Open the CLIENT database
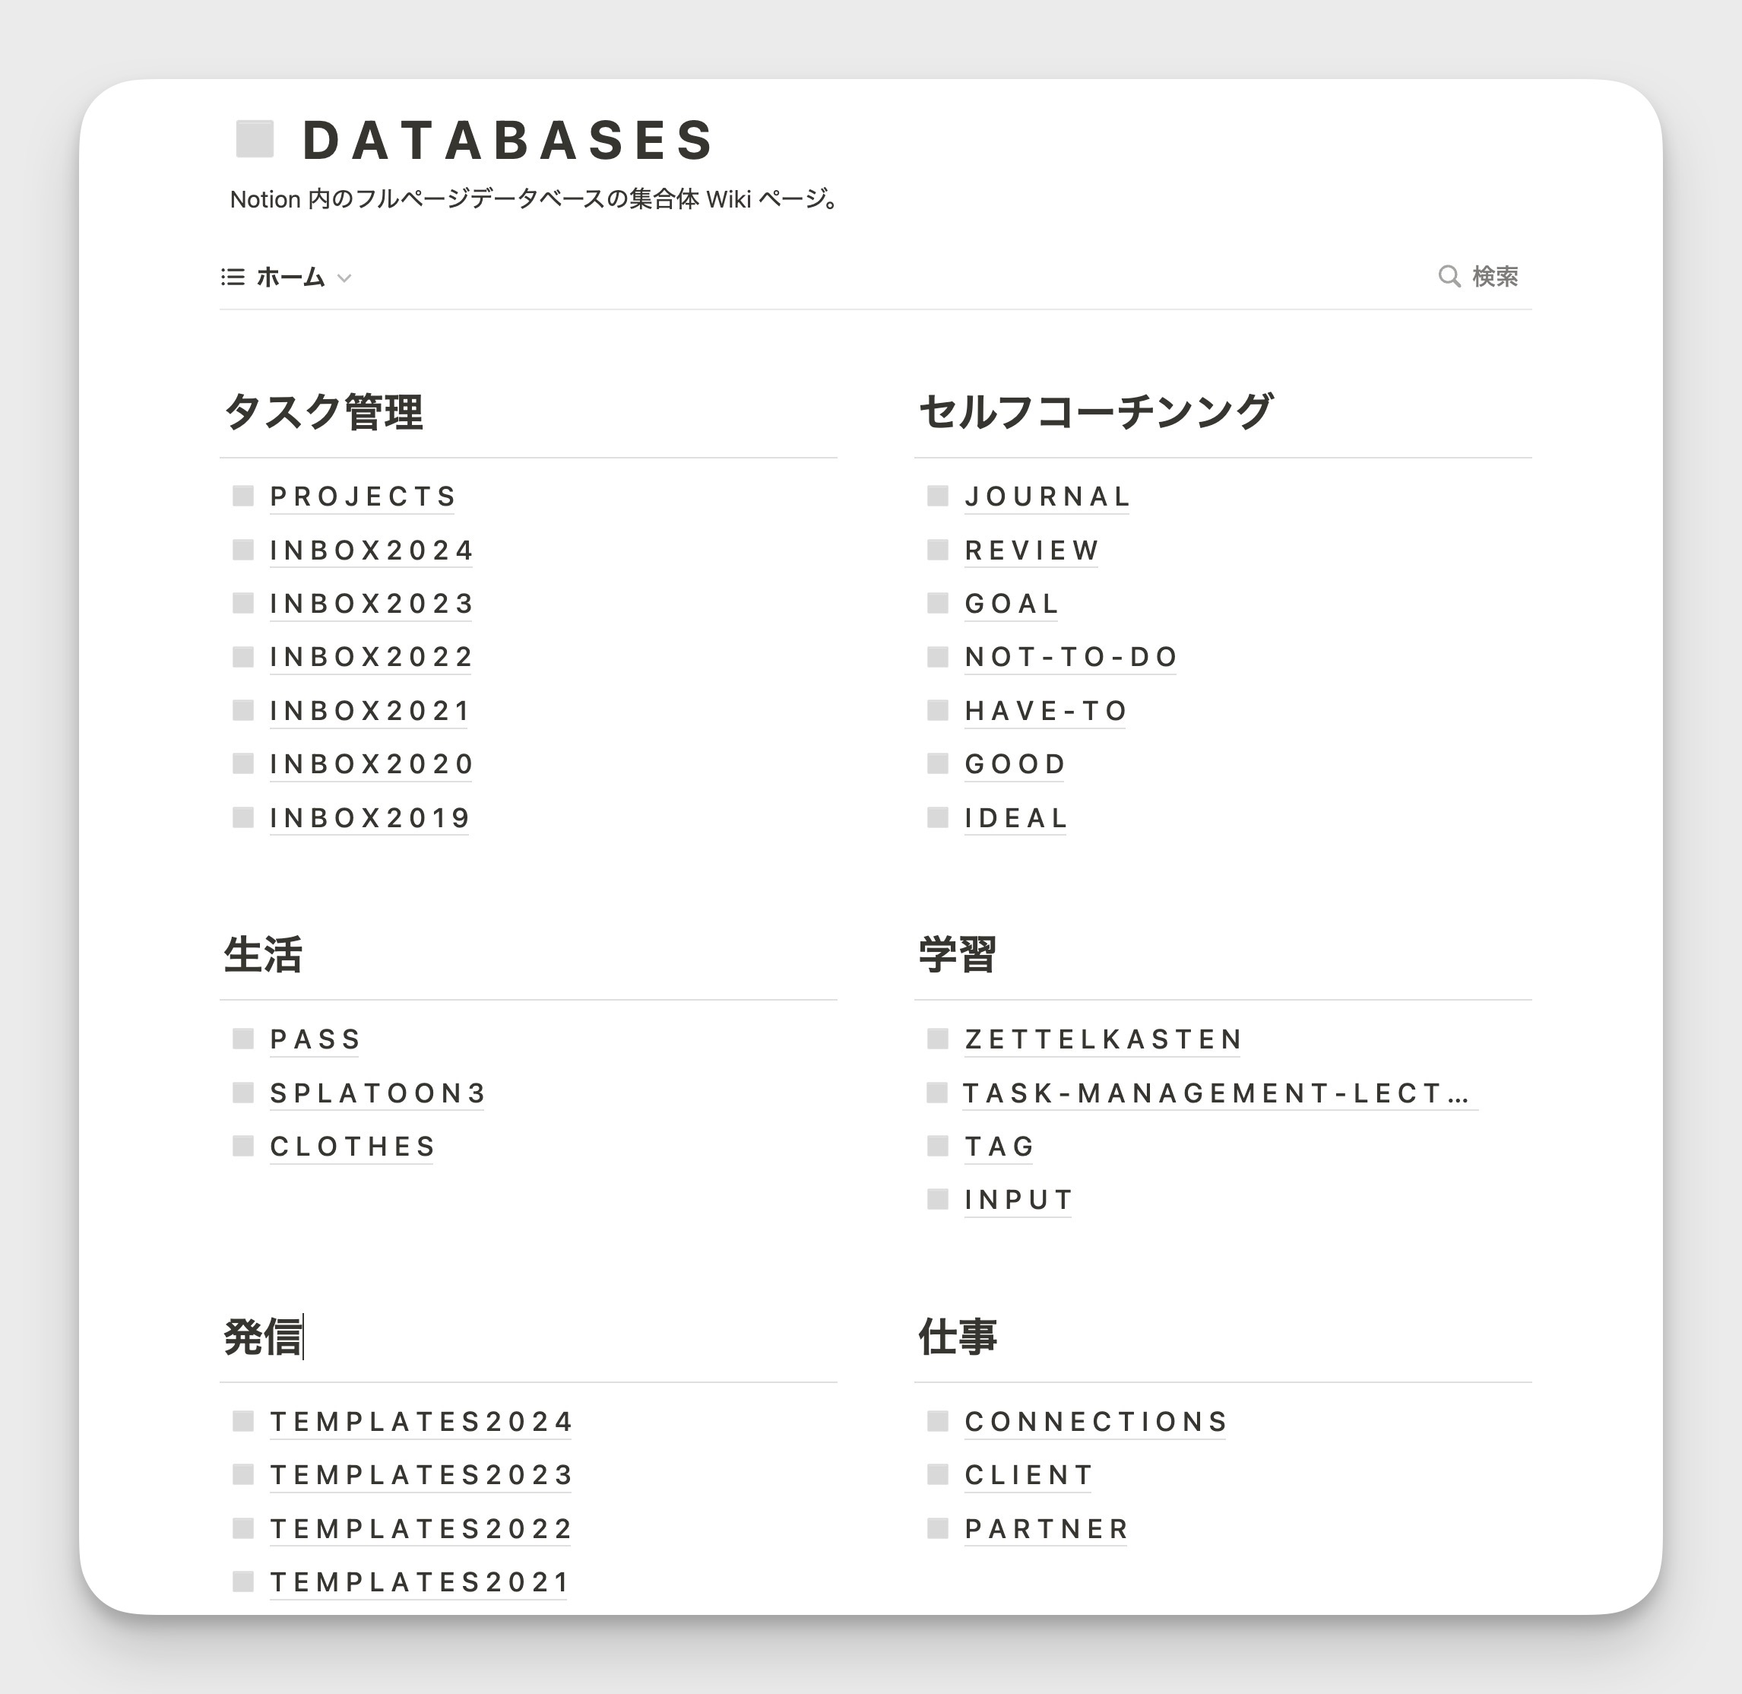The image size is (1742, 1694). click(1029, 1475)
